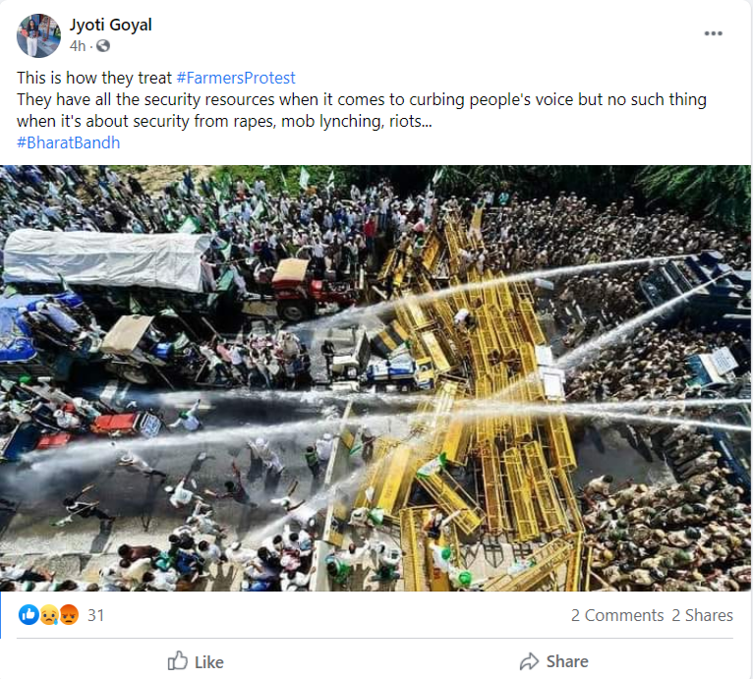Image resolution: width=753 pixels, height=679 pixels.
Task: Click the angry face reaction icon
Action: coord(68,615)
